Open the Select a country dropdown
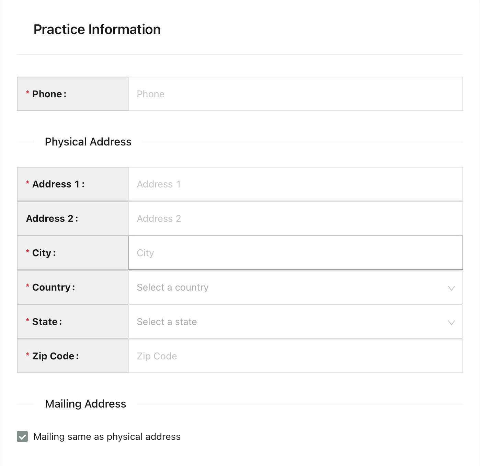 point(288,287)
